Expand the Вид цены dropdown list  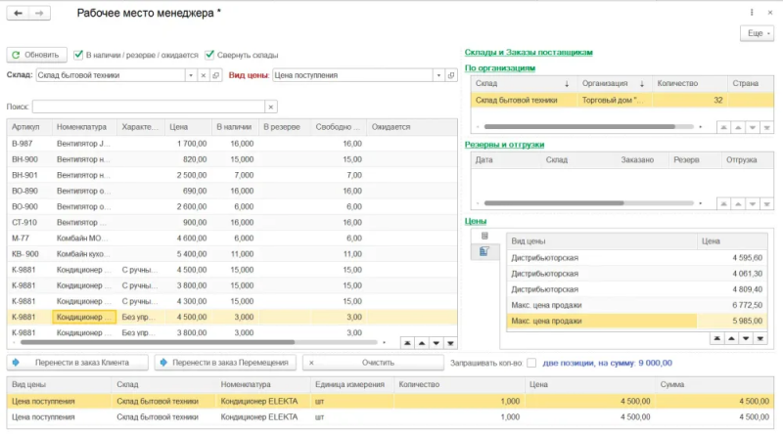click(438, 75)
